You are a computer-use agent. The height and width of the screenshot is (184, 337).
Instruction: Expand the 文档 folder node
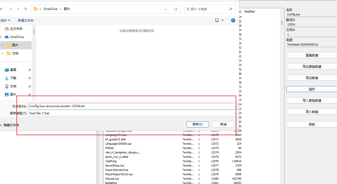tap(2, 53)
